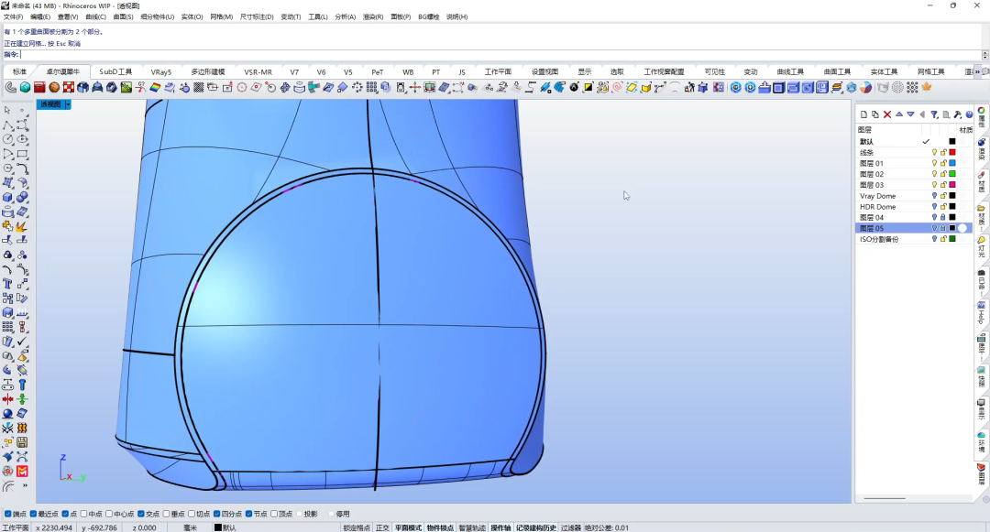Open the 曲面(S) menu
990x532 pixels.
click(123, 17)
